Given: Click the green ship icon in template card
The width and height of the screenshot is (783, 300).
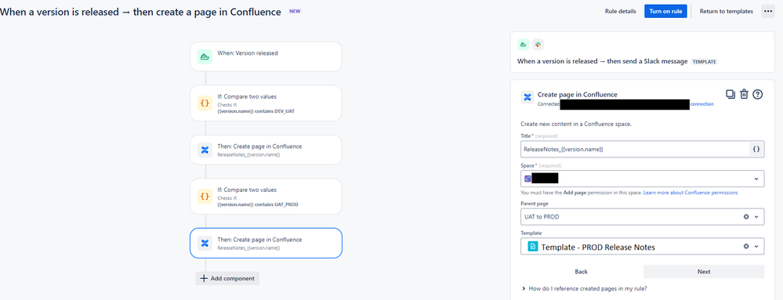Looking at the screenshot, I should point(523,45).
